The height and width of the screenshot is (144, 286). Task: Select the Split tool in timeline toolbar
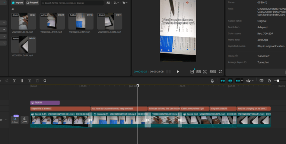tap(15, 81)
